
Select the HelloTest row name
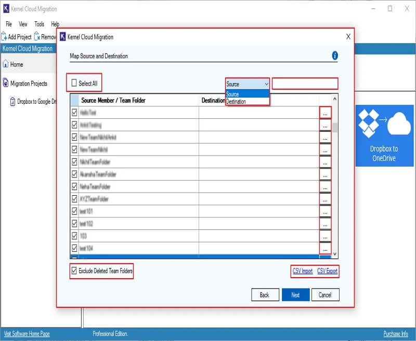[88, 113]
